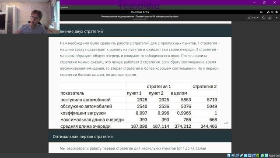Select the 'стратегия 2' table header

point(204,86)
